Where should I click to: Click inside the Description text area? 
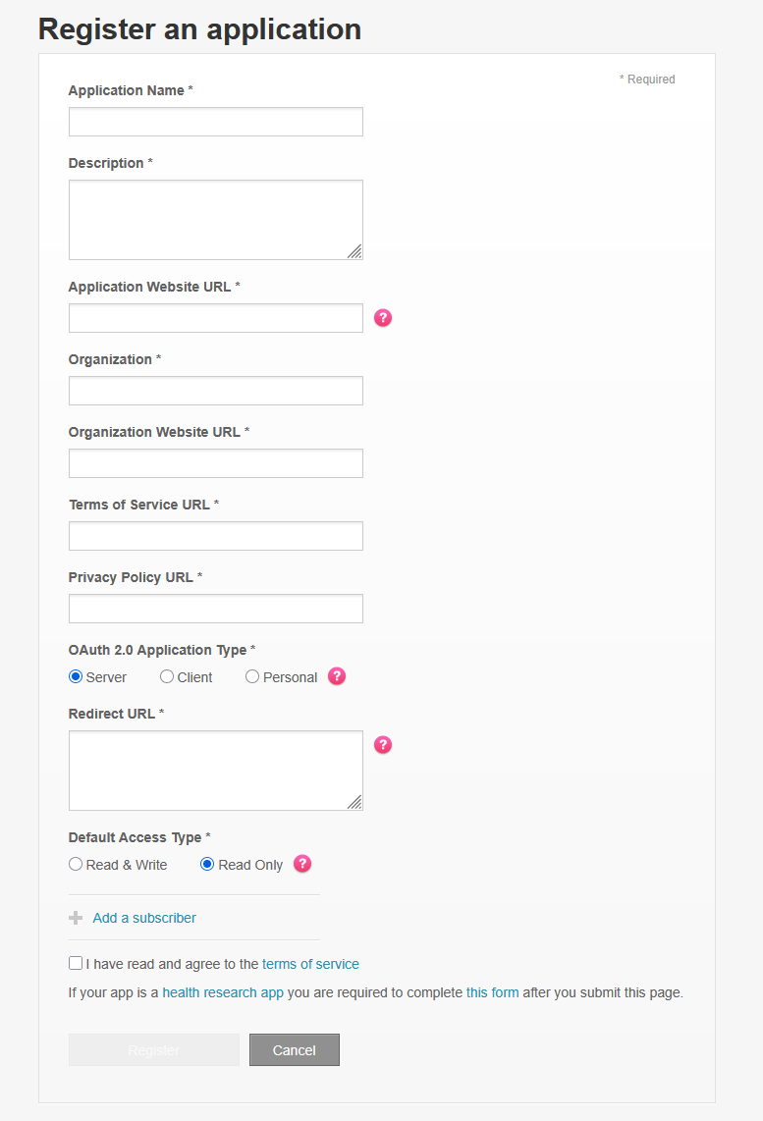[216, 220]
